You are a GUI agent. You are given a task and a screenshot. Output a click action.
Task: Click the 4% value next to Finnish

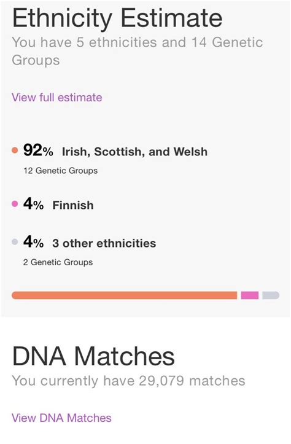(x=33, y=204)
